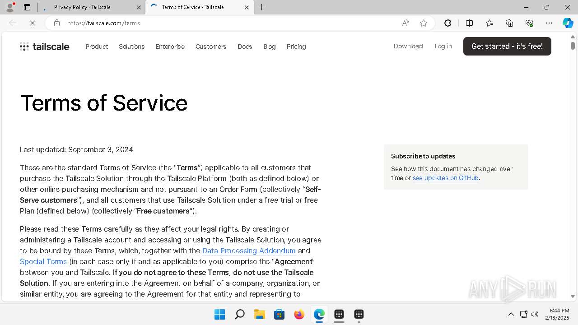Add this page to favorites
Viewport: 578px width, 325px height.
424,23
